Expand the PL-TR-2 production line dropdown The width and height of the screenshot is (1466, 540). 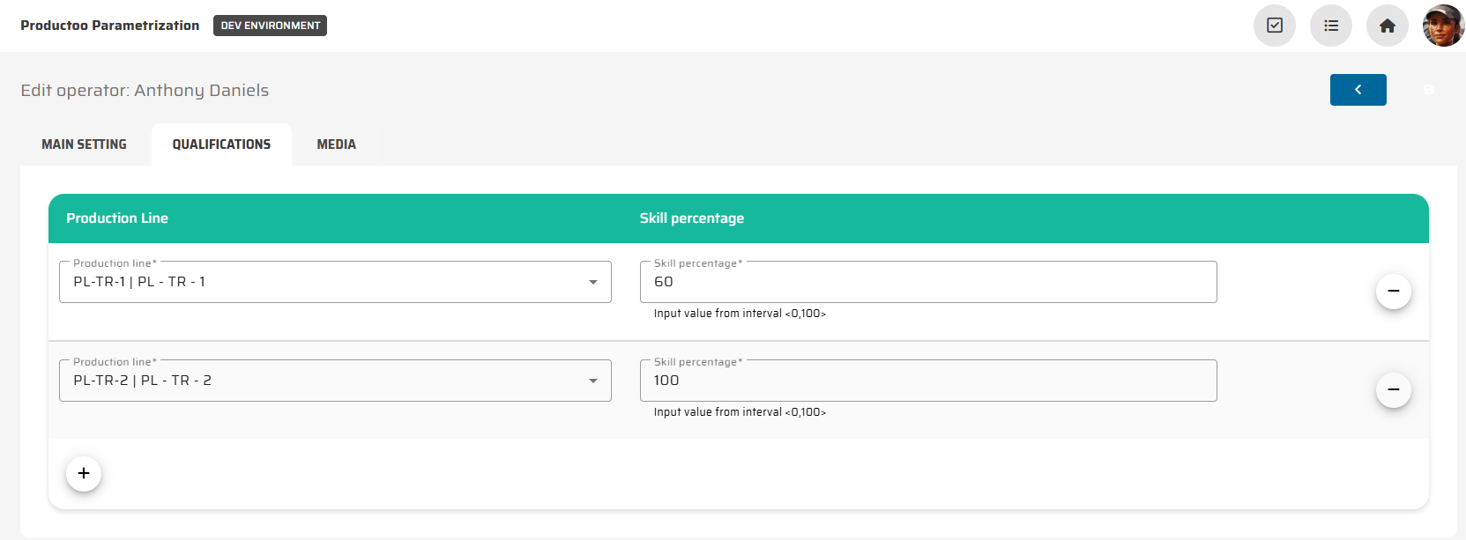[x=593, y=381]
